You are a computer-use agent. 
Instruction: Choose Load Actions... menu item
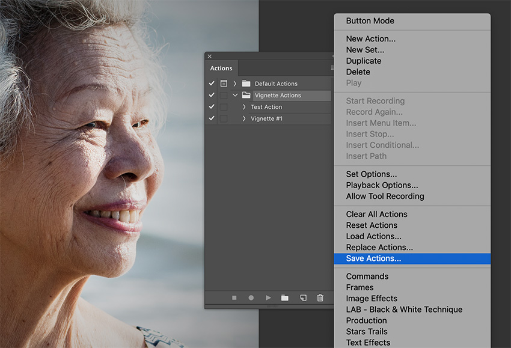[412, 237]
